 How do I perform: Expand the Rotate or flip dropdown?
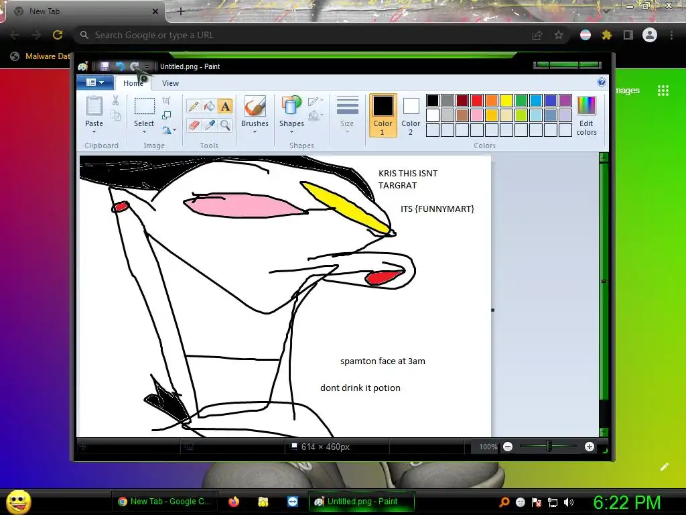click(169, 130)
